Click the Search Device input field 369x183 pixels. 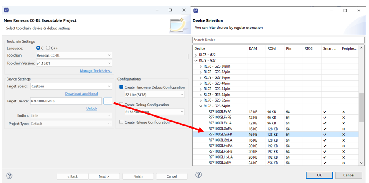click(x=278, y=40)
